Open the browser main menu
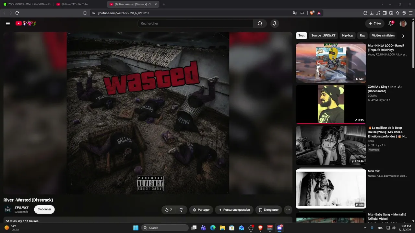Screen dimensions: 415x233 tap(411, 13)
